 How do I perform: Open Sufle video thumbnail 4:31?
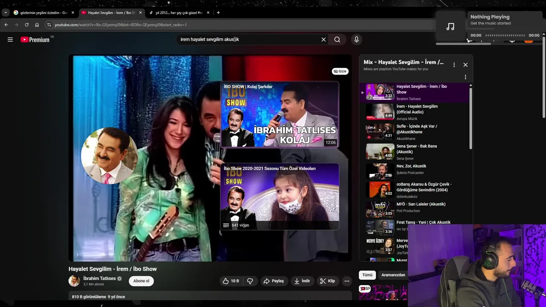pyautogui.click(x=380, y=132)
